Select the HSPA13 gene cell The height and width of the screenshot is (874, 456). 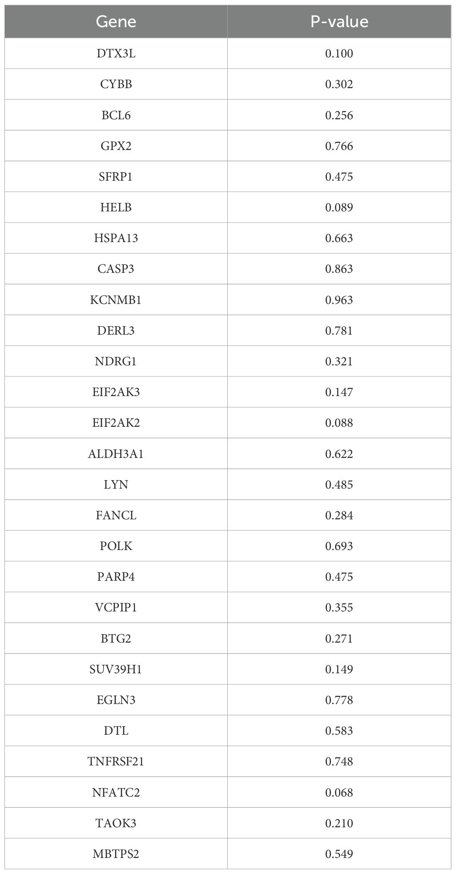(116, 238)
